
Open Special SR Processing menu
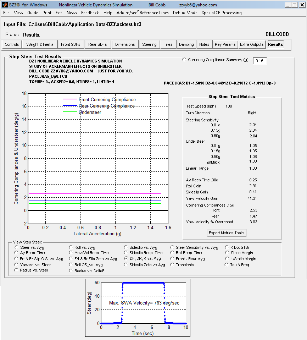tap(222, 13)
